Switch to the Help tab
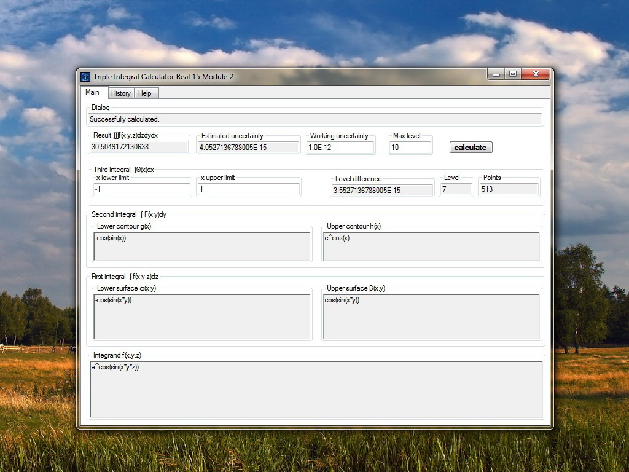The height and width of the screenshot is (472, 629). click(x=145, y=93)
